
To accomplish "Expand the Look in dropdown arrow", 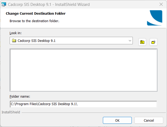I will point(130,41).
